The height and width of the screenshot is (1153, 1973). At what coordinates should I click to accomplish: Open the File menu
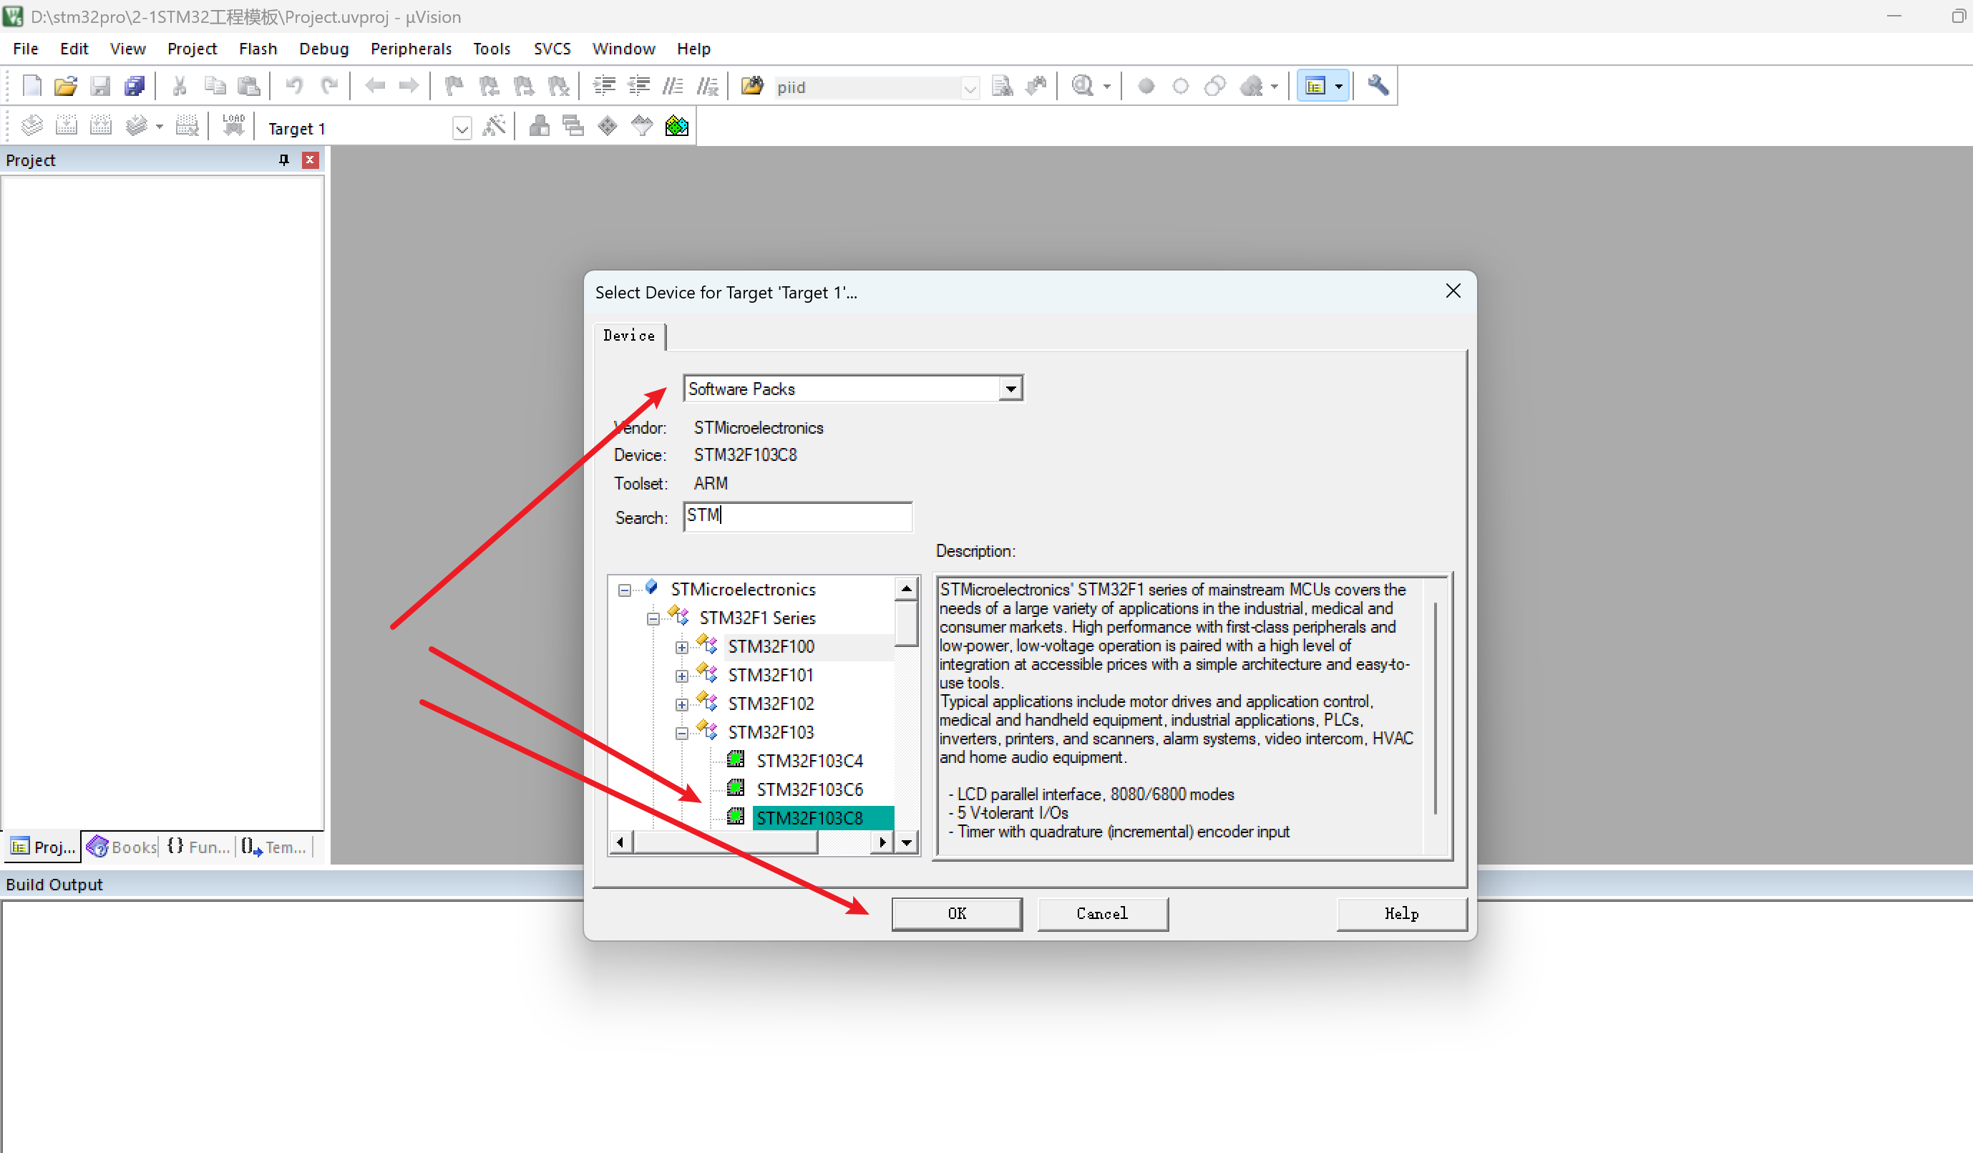[26, 49]
